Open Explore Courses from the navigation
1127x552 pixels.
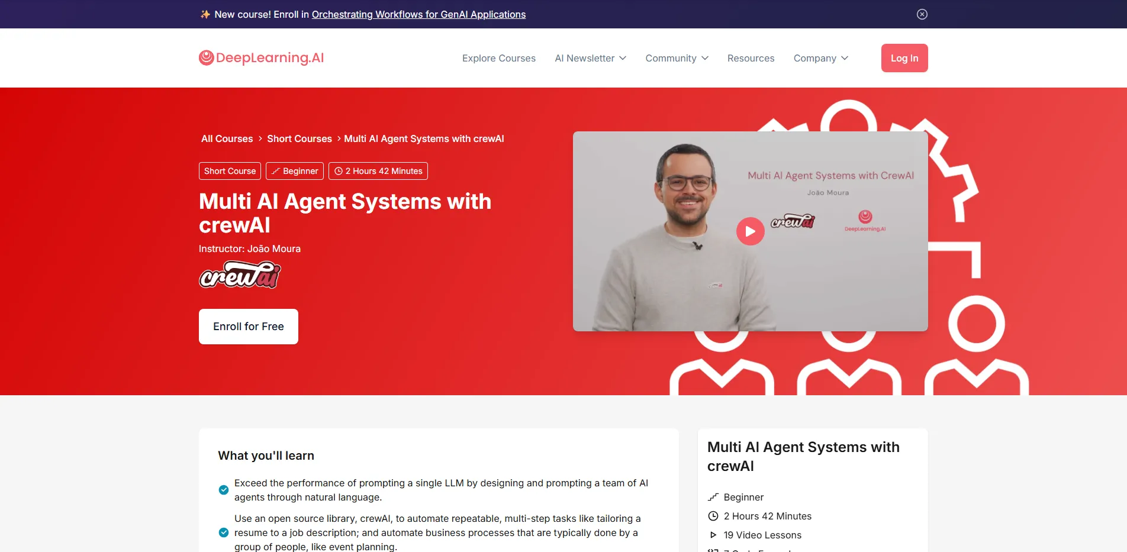498,58
